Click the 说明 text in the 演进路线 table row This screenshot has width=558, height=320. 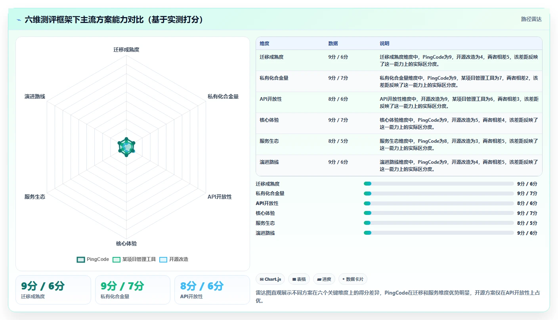point(459,166)
